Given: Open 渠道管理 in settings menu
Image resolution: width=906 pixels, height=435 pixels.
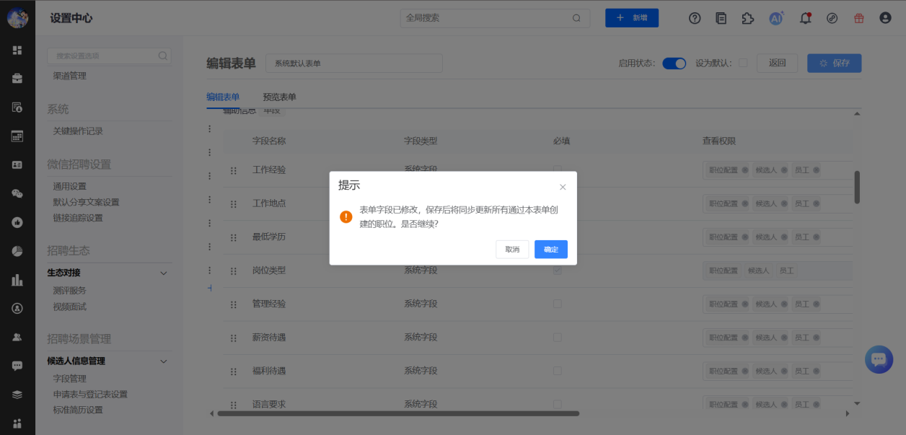Looking at the screenshot, I should pos(70,76).
